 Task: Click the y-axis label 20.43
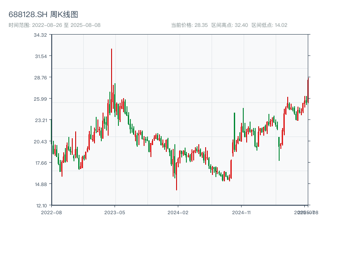pos(40,142)
